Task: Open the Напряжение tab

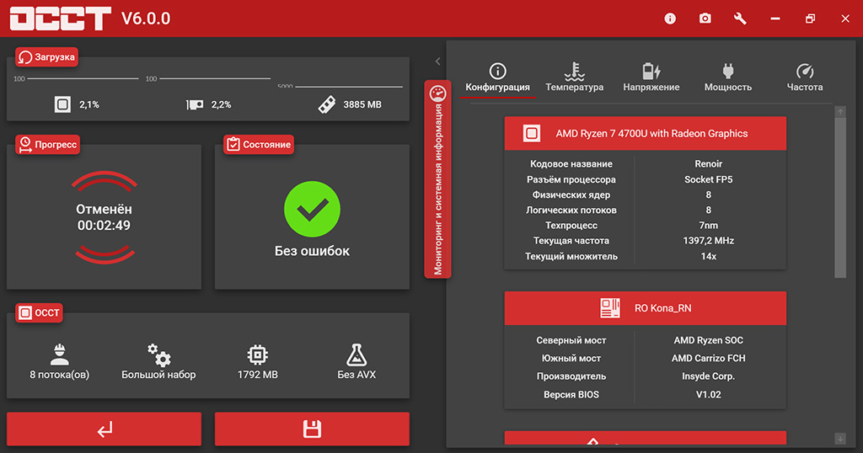Action: (651, 78)
